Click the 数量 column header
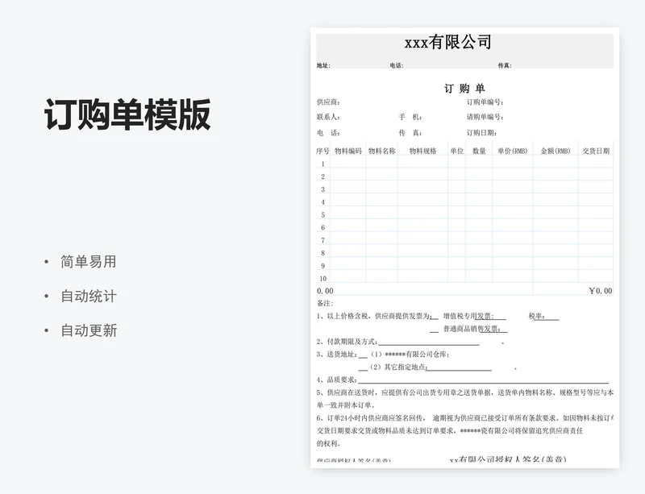 coord(479,151)
